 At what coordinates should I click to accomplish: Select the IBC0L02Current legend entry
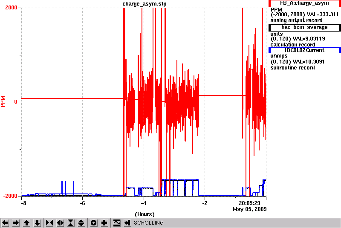click(304, 50)
